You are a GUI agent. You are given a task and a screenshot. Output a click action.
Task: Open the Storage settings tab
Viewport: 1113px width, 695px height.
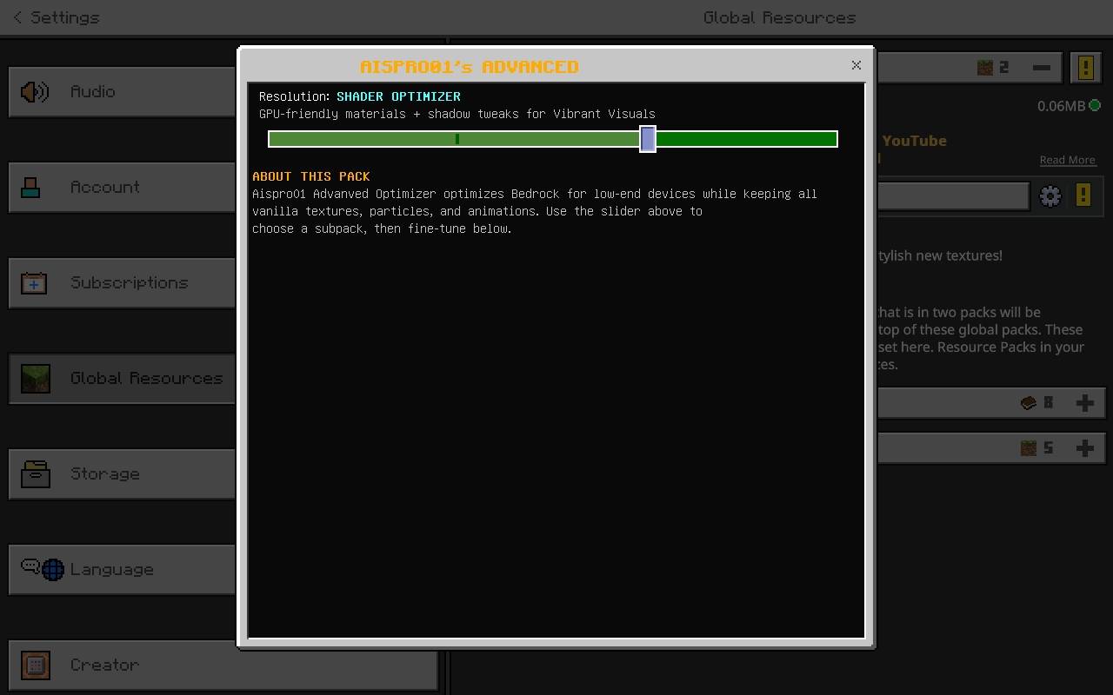click(x=123, y=473)
